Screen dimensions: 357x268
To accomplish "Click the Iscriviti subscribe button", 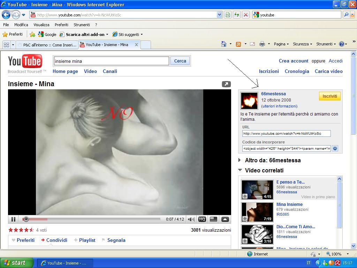I will [x=330, y=96].
